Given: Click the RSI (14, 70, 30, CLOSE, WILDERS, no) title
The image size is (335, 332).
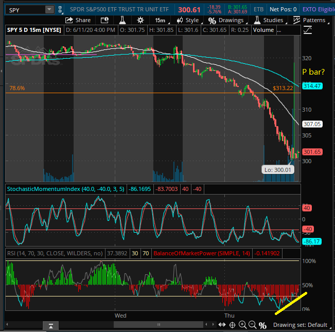Looking at the screenshot, I should [x=55, y=253].
